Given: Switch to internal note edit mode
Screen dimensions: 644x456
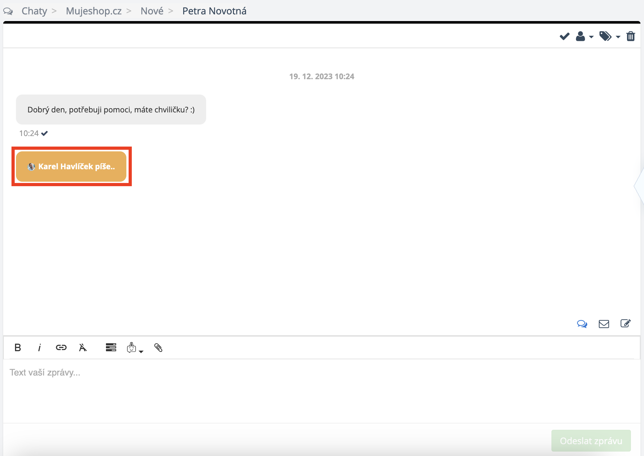Looking at the screenshot, I should coord(625,323).
